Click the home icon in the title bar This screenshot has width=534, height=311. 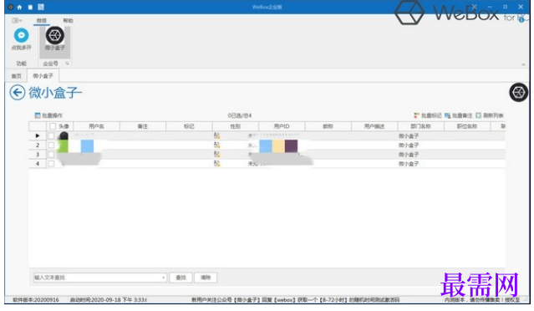tap(19, 7)
